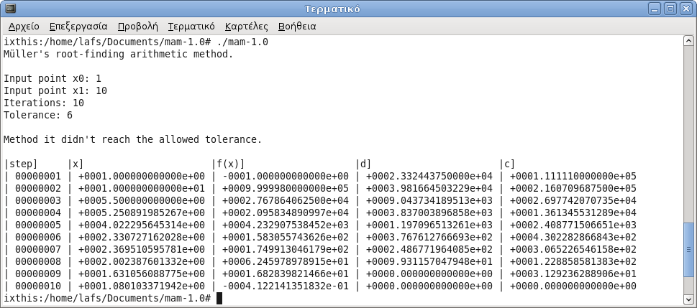This screenshot has height=308, width=697.
Task: Click the step 00000005 row in the output table
Action: point(36,224)
